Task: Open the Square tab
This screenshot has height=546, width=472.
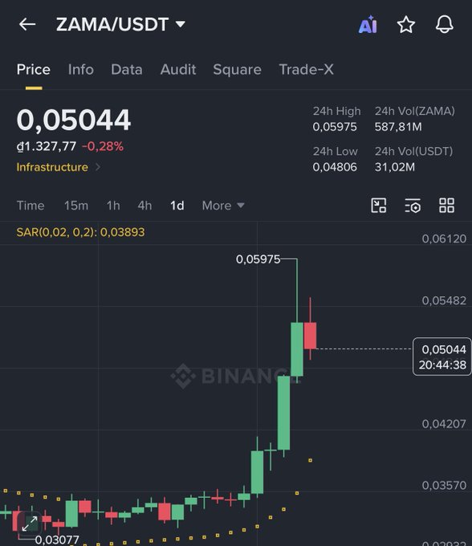Action: [x=237, y=69]
